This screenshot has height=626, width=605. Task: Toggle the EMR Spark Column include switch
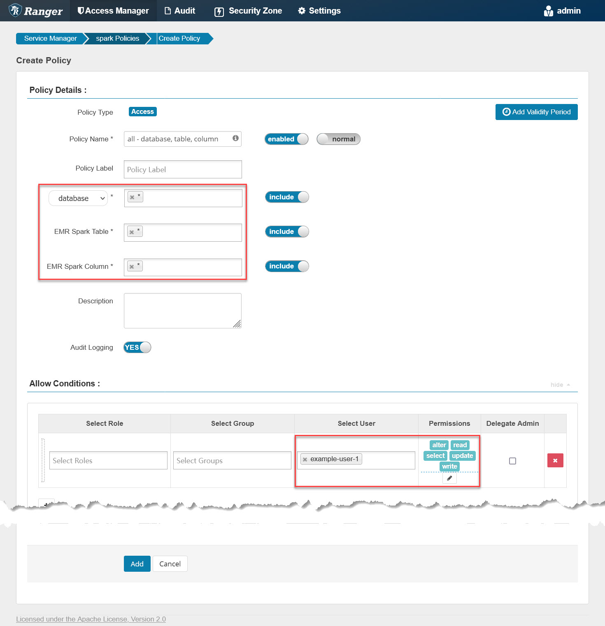click(x=287, y=266)
